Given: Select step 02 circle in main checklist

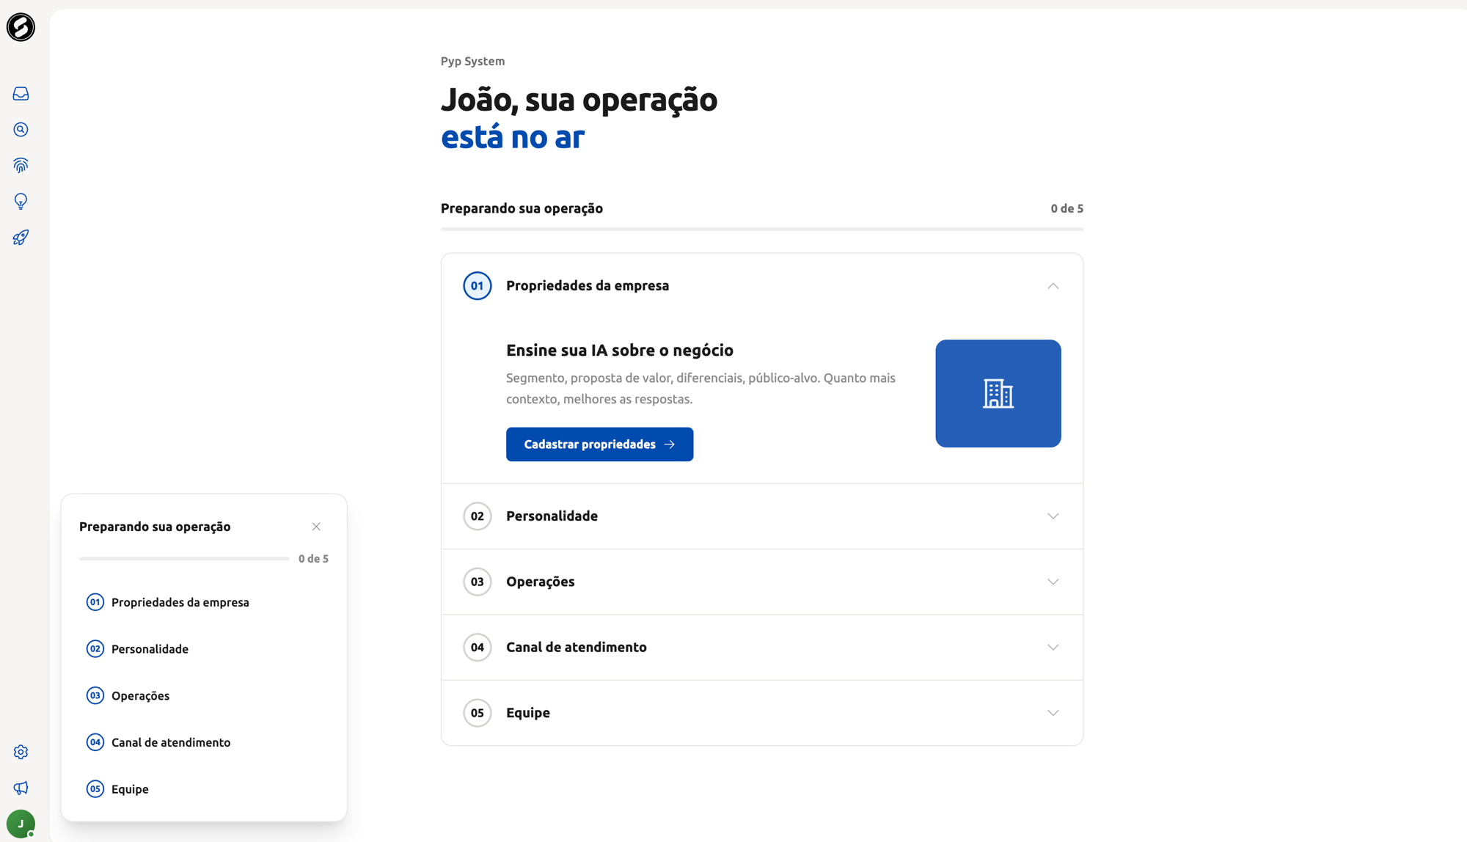Looking at the screenshot, I should [477, 516].
